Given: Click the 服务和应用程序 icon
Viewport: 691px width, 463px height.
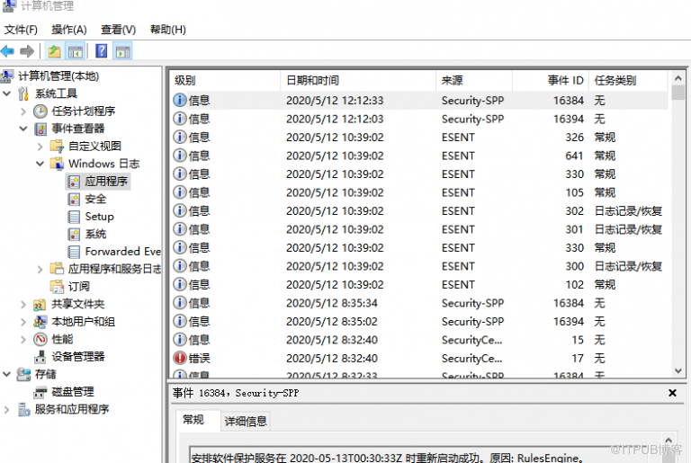Looking at the screenshot, I should point(23,410).
